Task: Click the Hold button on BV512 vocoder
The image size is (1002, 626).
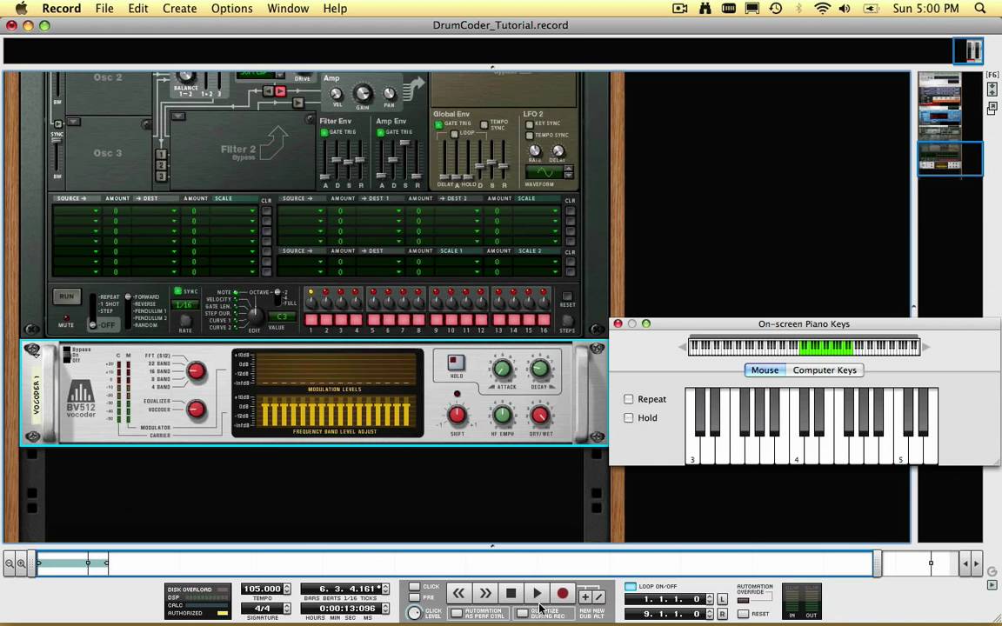Action: [456, 363]
